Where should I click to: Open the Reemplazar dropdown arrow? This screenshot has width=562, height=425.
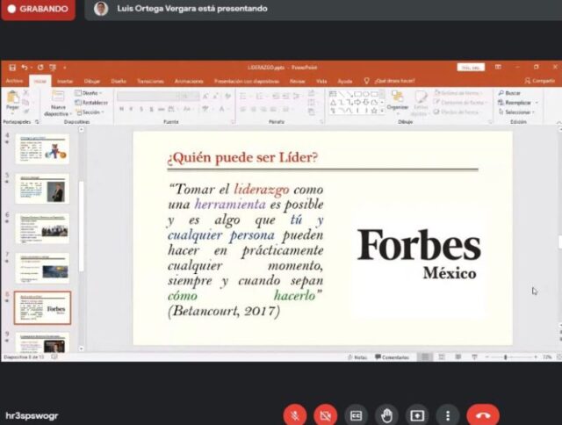coord(537,103)
